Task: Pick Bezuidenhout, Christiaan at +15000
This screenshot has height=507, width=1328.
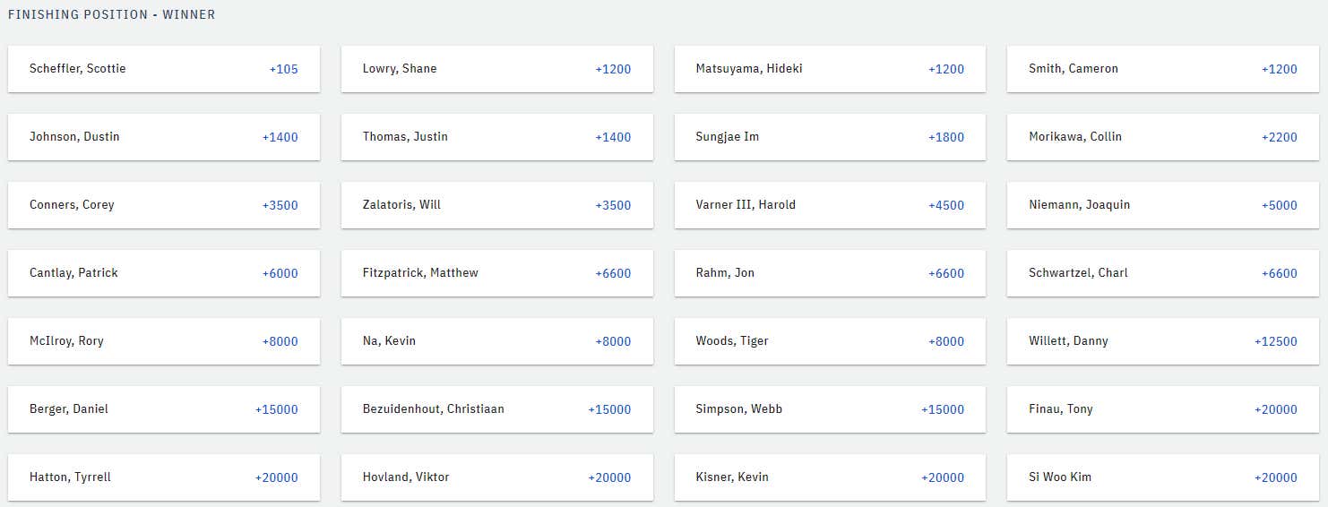Action: click(x=497, y=409)
